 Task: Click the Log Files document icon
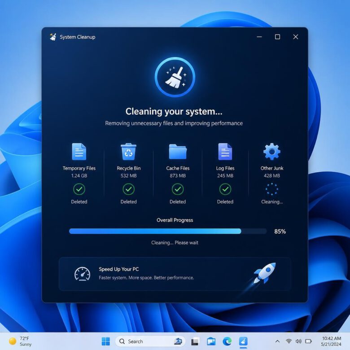(225, 152)
